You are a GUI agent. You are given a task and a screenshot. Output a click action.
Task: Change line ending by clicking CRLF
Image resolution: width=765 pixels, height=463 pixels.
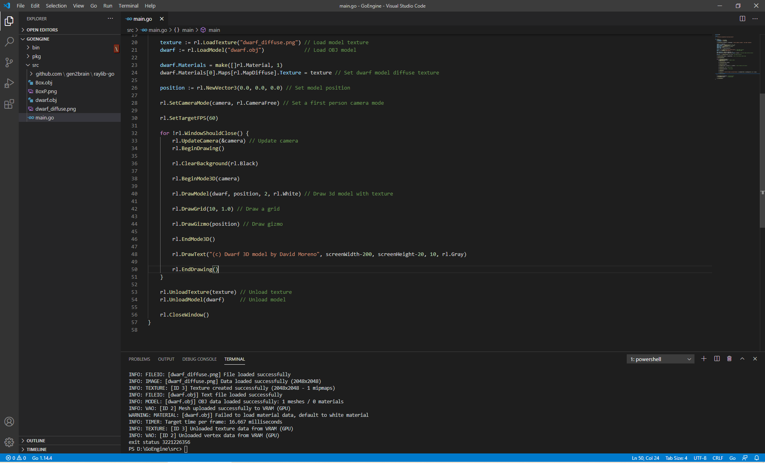click(x=718, y=458)
